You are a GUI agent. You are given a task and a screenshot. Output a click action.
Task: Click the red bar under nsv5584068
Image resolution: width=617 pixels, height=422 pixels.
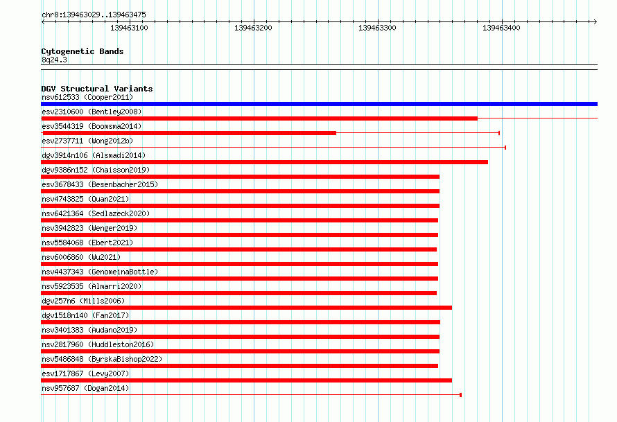pyautogui.click(x=239, y=249)
